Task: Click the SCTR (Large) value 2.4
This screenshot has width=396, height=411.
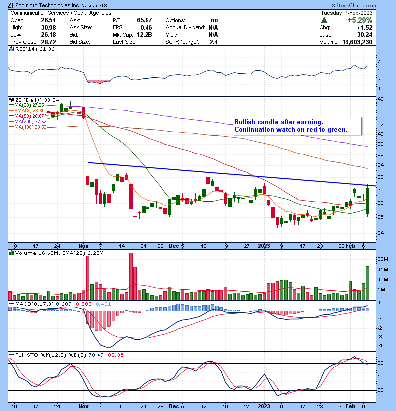Action: click(214, 42)
